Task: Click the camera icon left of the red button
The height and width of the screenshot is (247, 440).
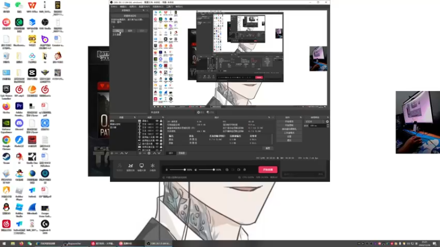Action: tap(239, 170)
